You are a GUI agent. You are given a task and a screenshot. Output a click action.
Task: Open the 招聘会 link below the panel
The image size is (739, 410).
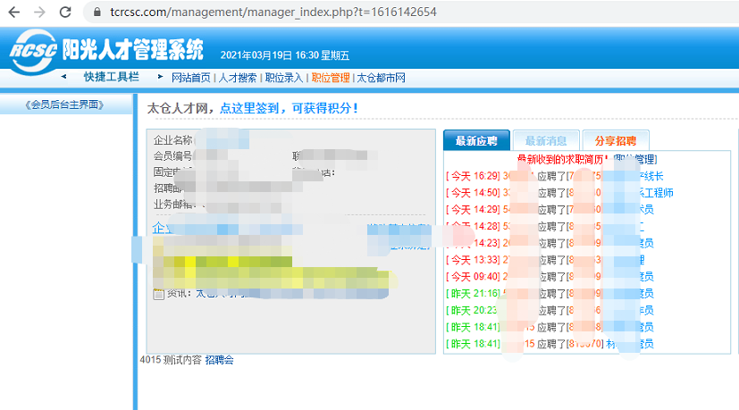point(219,360)
